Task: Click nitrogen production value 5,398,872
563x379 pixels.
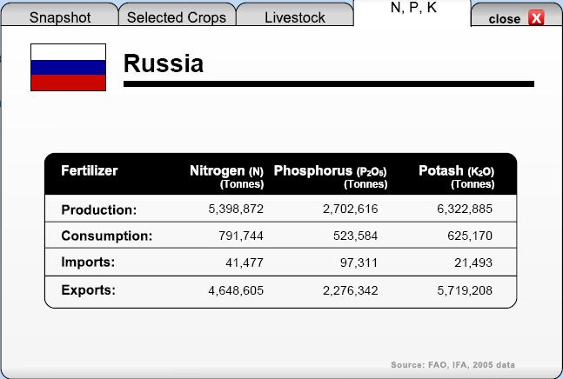Action: point(236,209)
